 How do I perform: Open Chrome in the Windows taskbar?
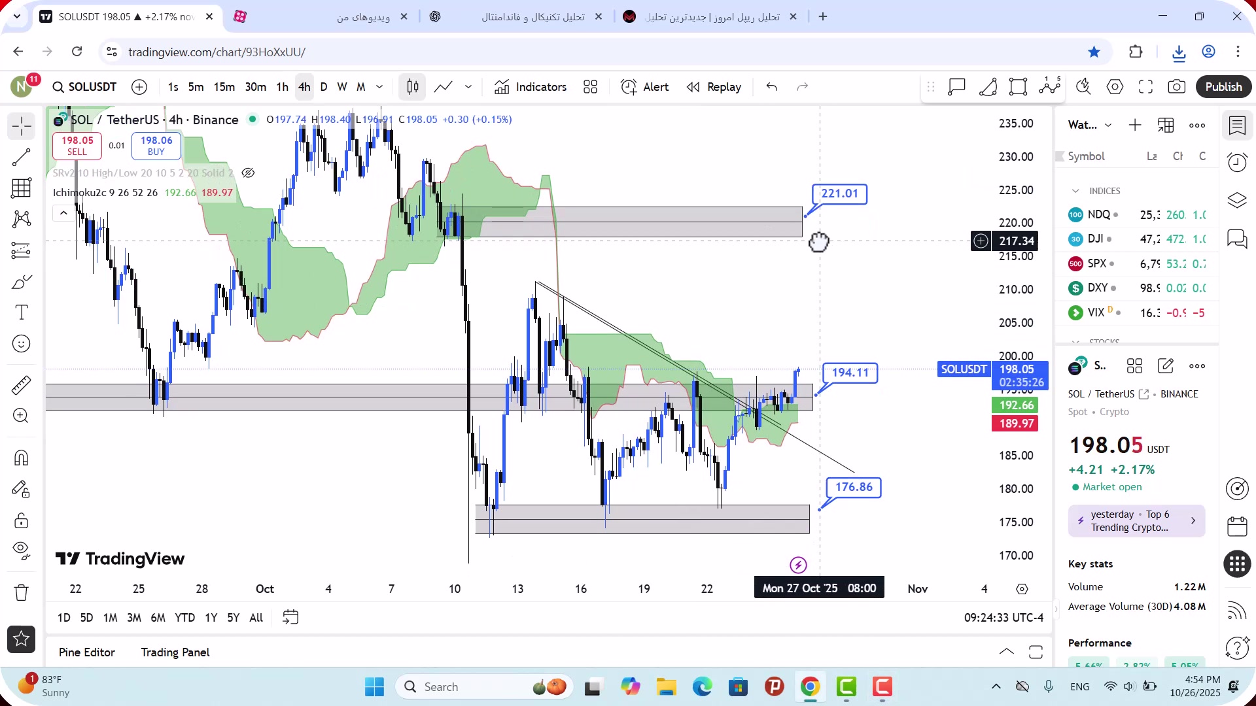(x=810, y=687)
